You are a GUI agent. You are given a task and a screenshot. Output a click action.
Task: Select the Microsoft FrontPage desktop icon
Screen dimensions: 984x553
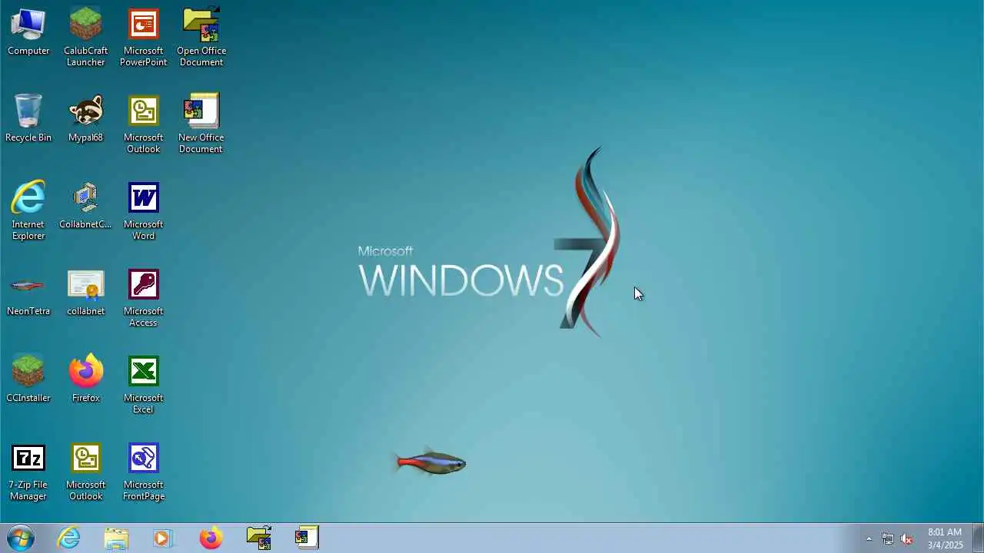click(143, 472)
